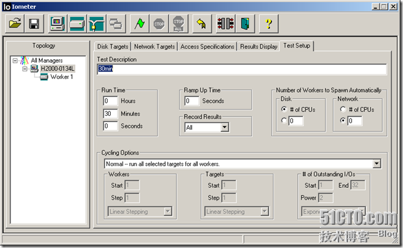
Task: Reset workers with the yellow arrow icon
Action: (x=201, y=24)
